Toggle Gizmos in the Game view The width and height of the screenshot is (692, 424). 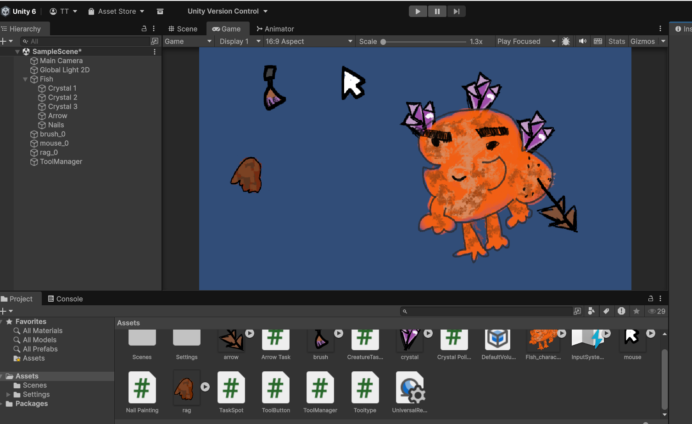pyautogui.click(x=642, y=41)
